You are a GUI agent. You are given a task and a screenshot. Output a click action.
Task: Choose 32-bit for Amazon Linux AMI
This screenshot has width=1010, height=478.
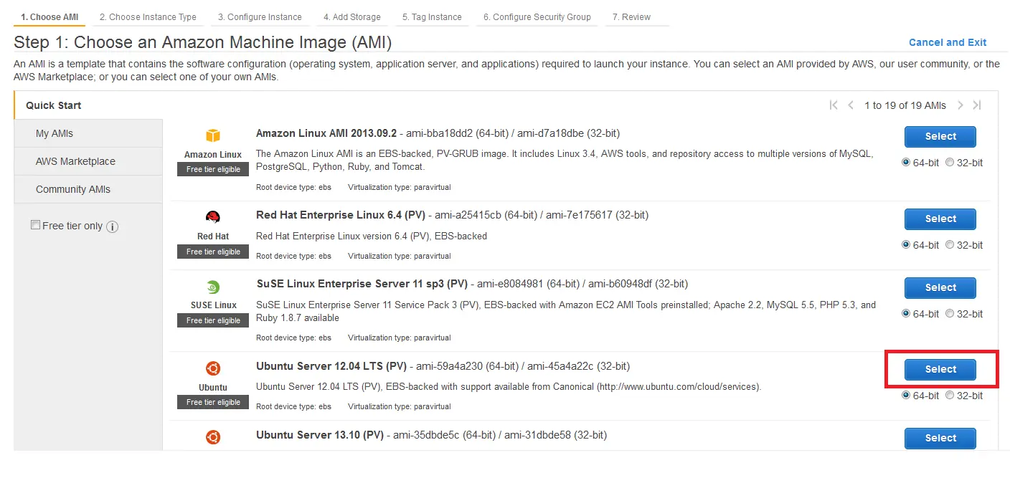coord(950,163)
